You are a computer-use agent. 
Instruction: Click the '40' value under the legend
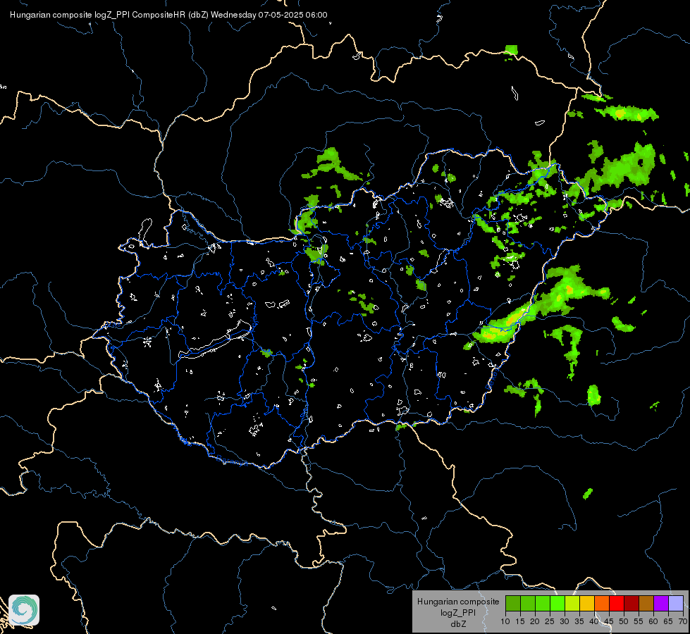pyautogui.click(x=594, y=621)
